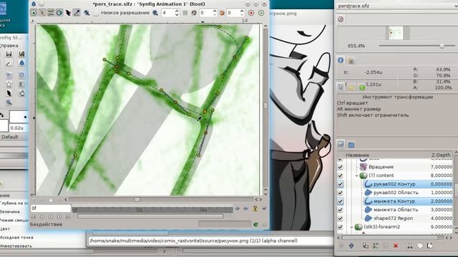
Task: Click the image path field in the viewer window
Action: (x=210, y=241)
